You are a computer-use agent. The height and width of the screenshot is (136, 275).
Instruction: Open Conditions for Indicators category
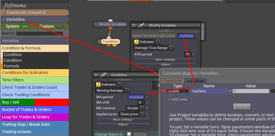tap(35, 73)
